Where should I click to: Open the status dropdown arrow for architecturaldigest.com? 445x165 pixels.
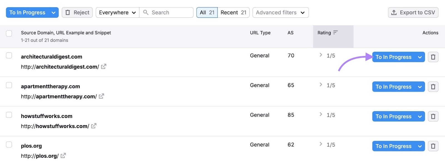coord(420,57)
